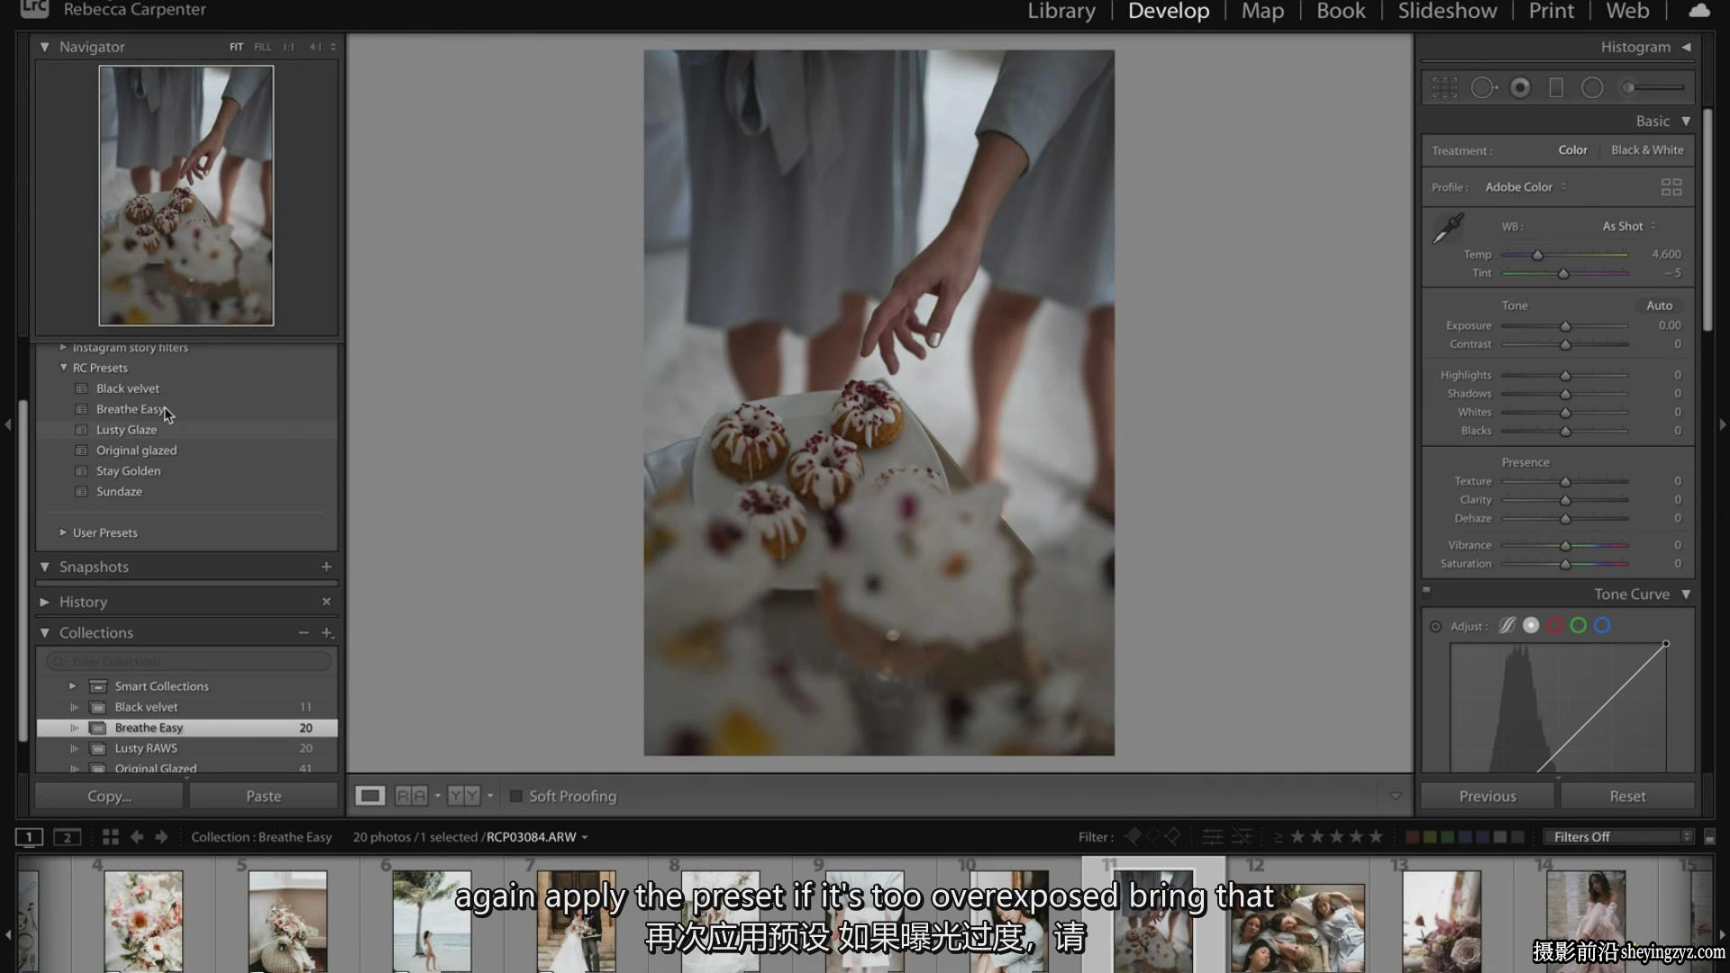Viewport: 1730px width, 973px height.
Task: Collapse the Snapshots panel
Action: tap(44, 567)
